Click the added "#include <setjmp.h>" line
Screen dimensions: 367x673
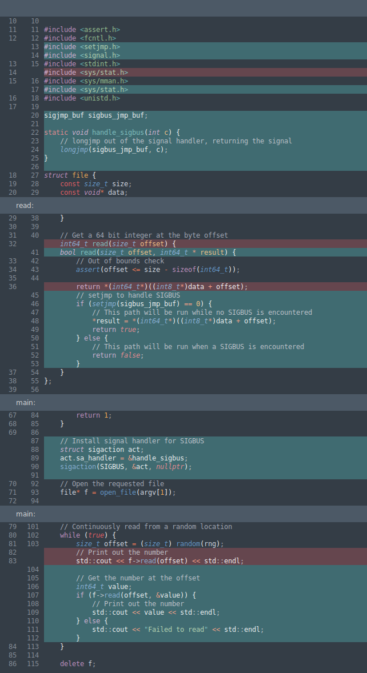pyautogui.click(x=82, y=47)
